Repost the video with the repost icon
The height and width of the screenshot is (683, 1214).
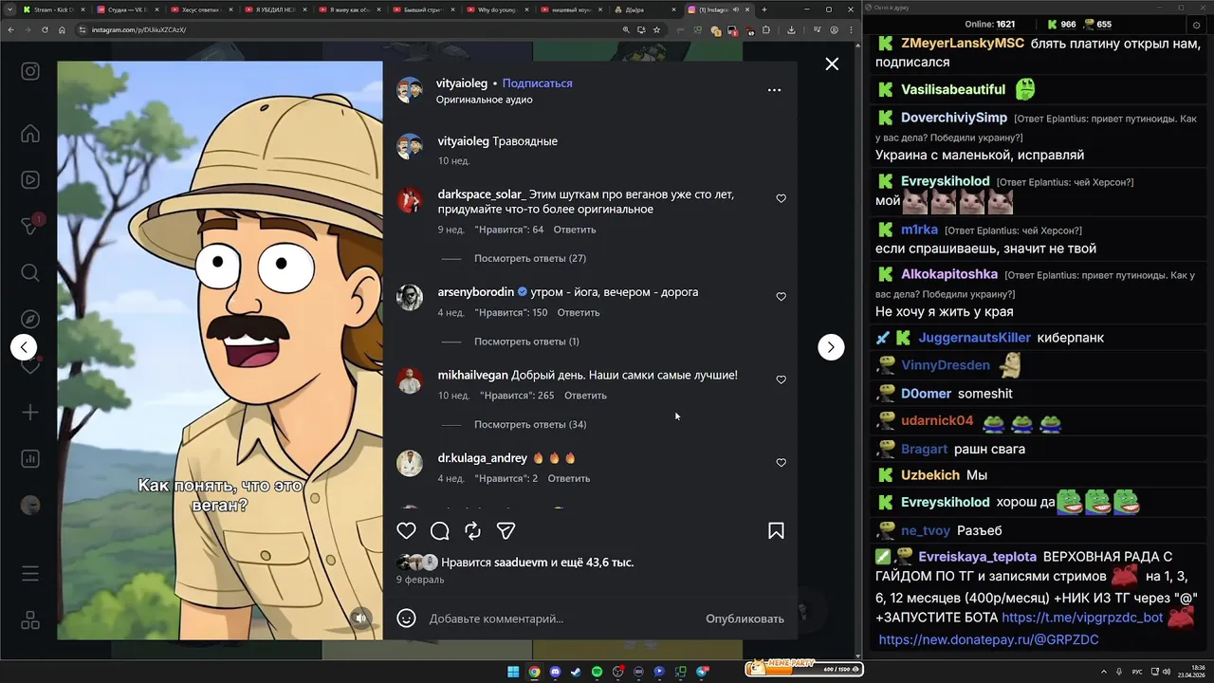(x=472, y=531)
